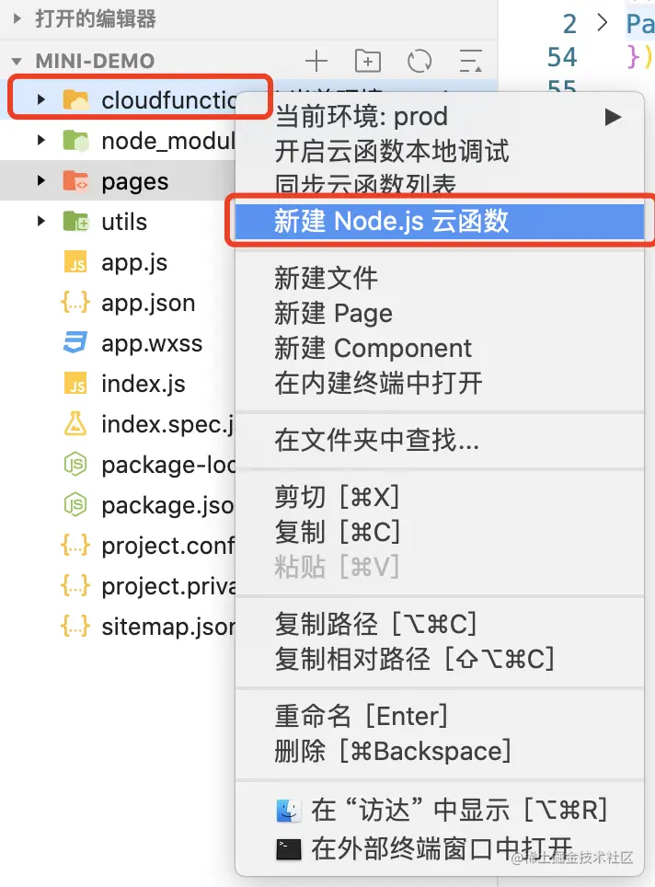Expand the node_modules folder
Screen dimensions: 655x887
pos(40,140)
